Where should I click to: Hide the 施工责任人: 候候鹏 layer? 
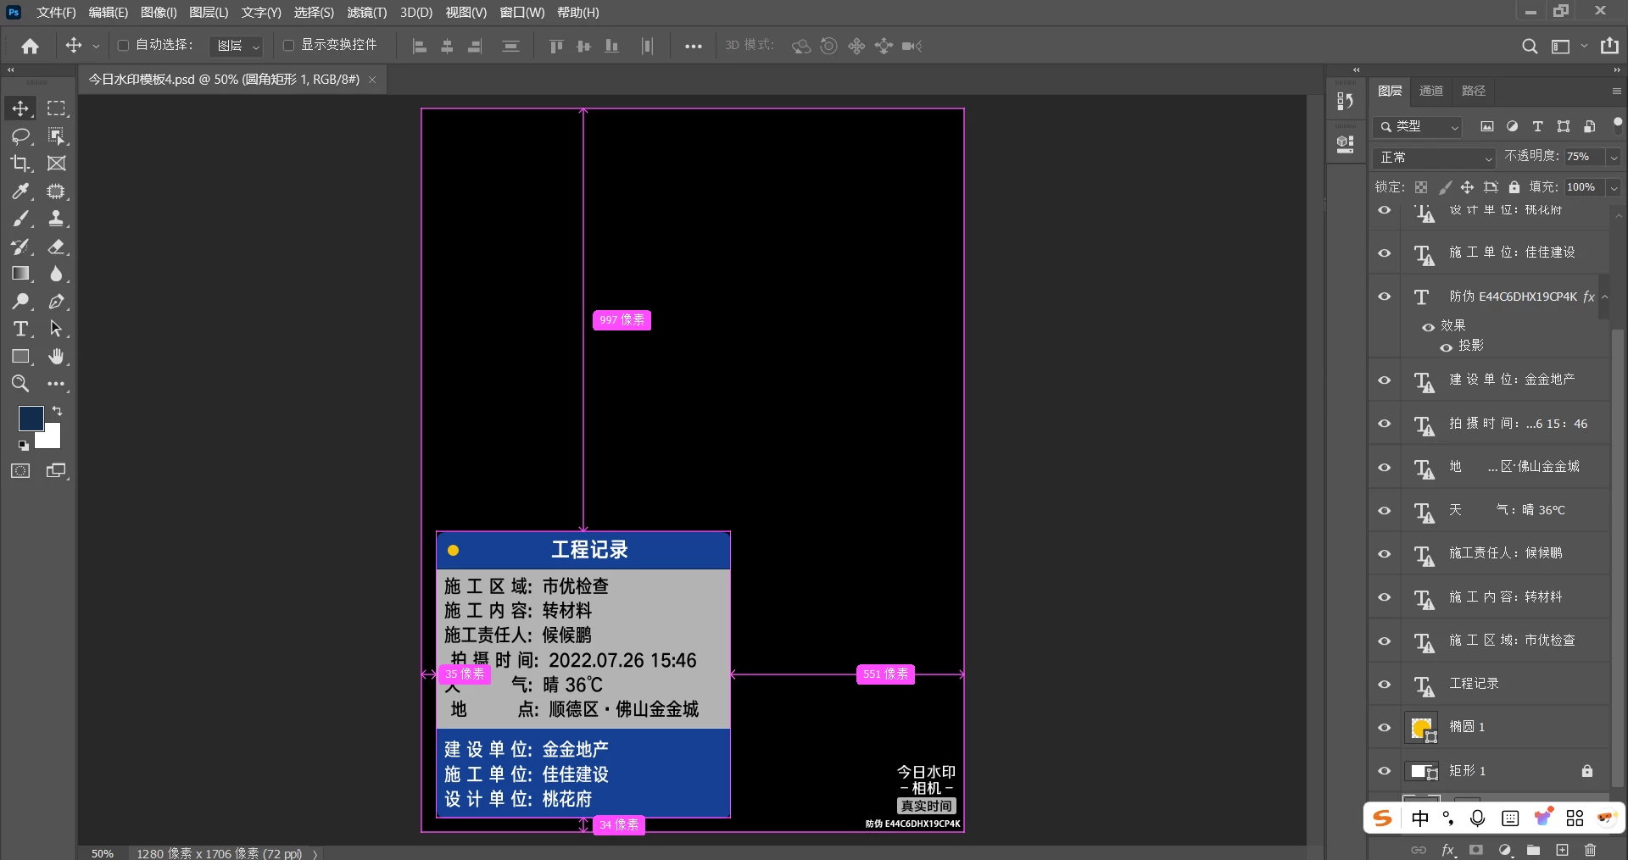[1385, 554]
